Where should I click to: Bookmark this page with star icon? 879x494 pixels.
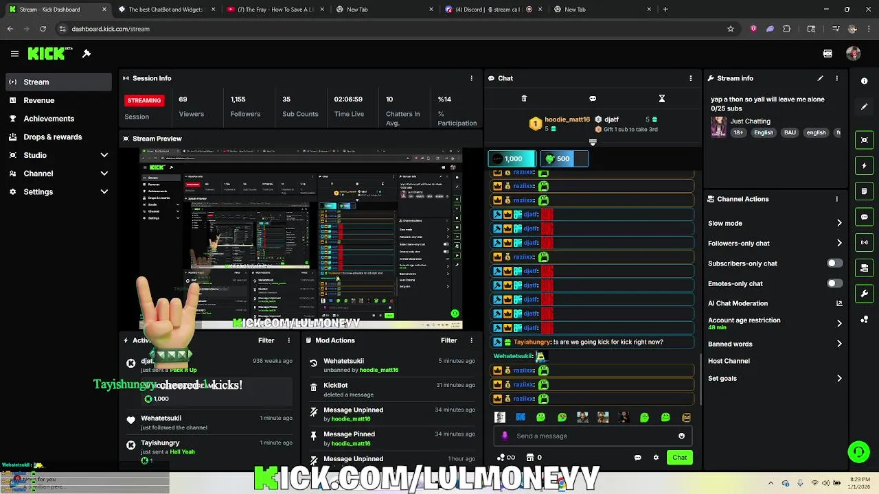coord(731,29)
